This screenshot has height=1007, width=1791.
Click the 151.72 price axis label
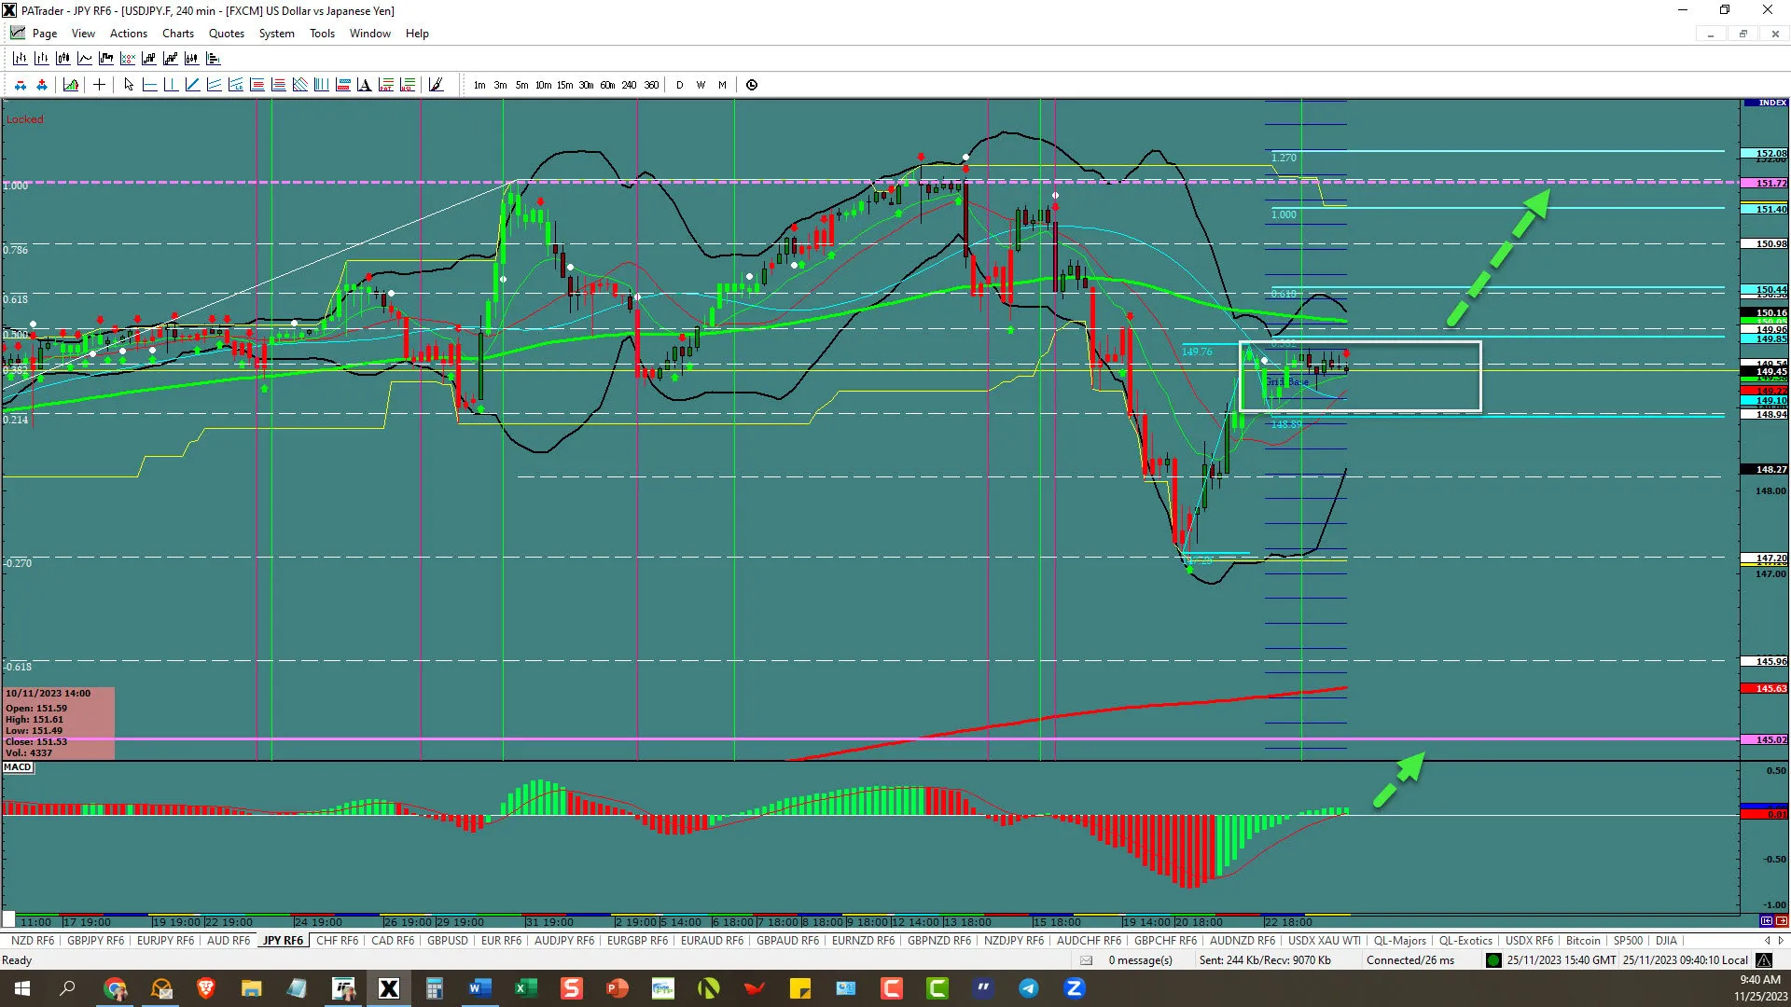click(1765, 184)
